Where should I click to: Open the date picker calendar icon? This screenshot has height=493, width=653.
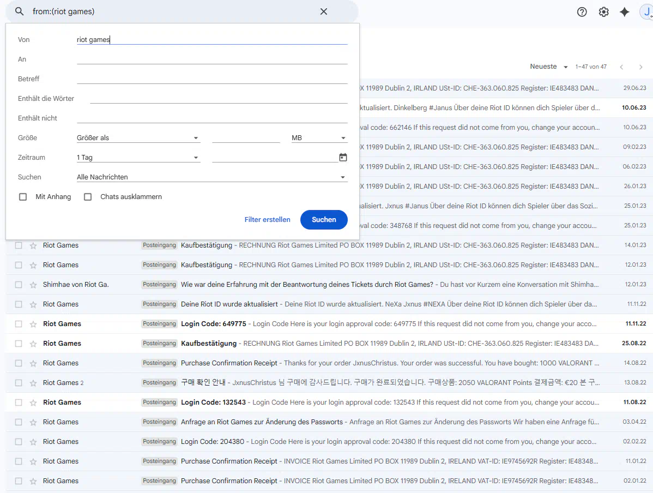[x=343, y=157]
